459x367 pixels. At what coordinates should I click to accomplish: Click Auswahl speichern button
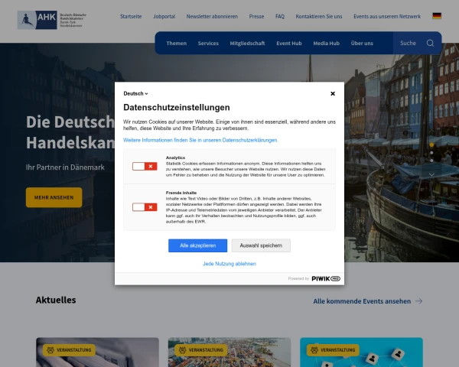coord(262,245)
